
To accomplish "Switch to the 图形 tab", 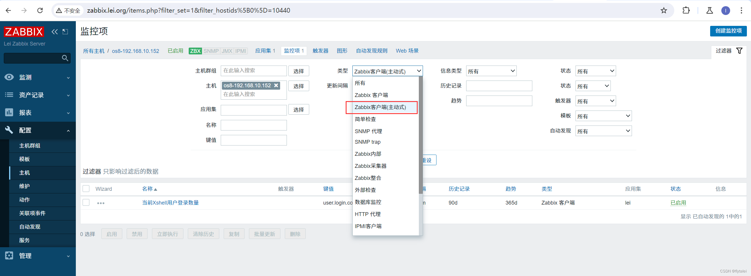I will point(342,51).
